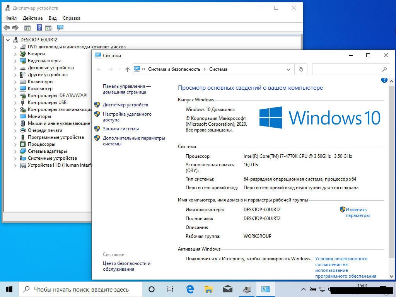396x297 pixels.
Task: Open Панель управления — домашняя страница link
Action: tap(127, 89)
